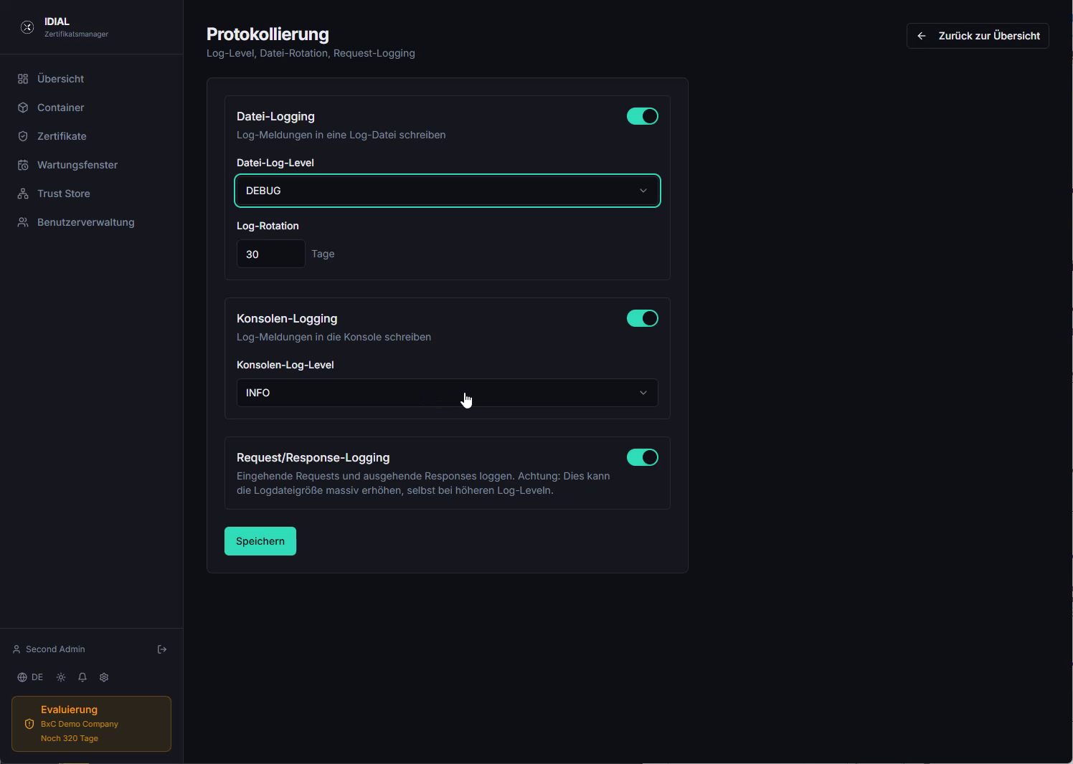Click the user icon beside Second Admin

16,649
